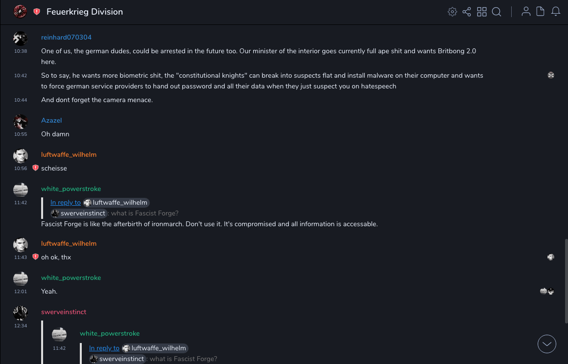Click the search magnifier icon
Image resolution: width=568 pixels, height=364 pixels.
[x=497, y=12]
